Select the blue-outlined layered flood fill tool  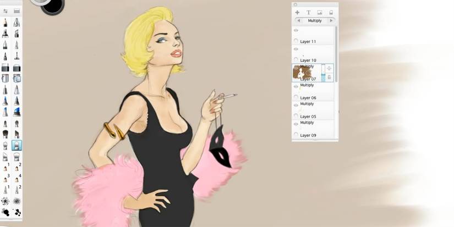point(17,78)
